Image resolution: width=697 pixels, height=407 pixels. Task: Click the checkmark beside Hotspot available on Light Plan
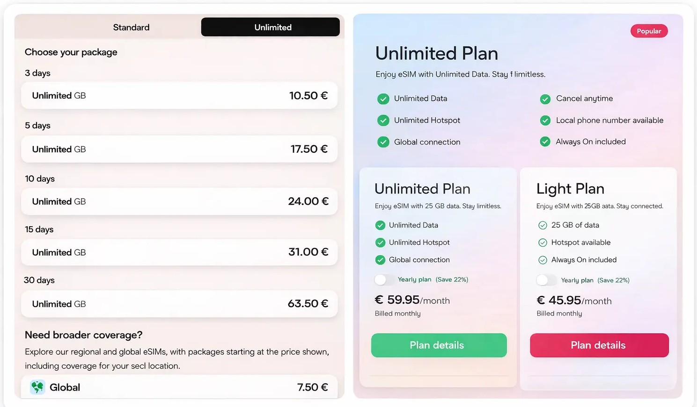543,242
